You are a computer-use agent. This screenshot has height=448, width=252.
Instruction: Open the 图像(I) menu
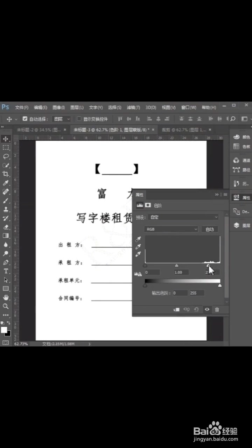pos(58,107)
